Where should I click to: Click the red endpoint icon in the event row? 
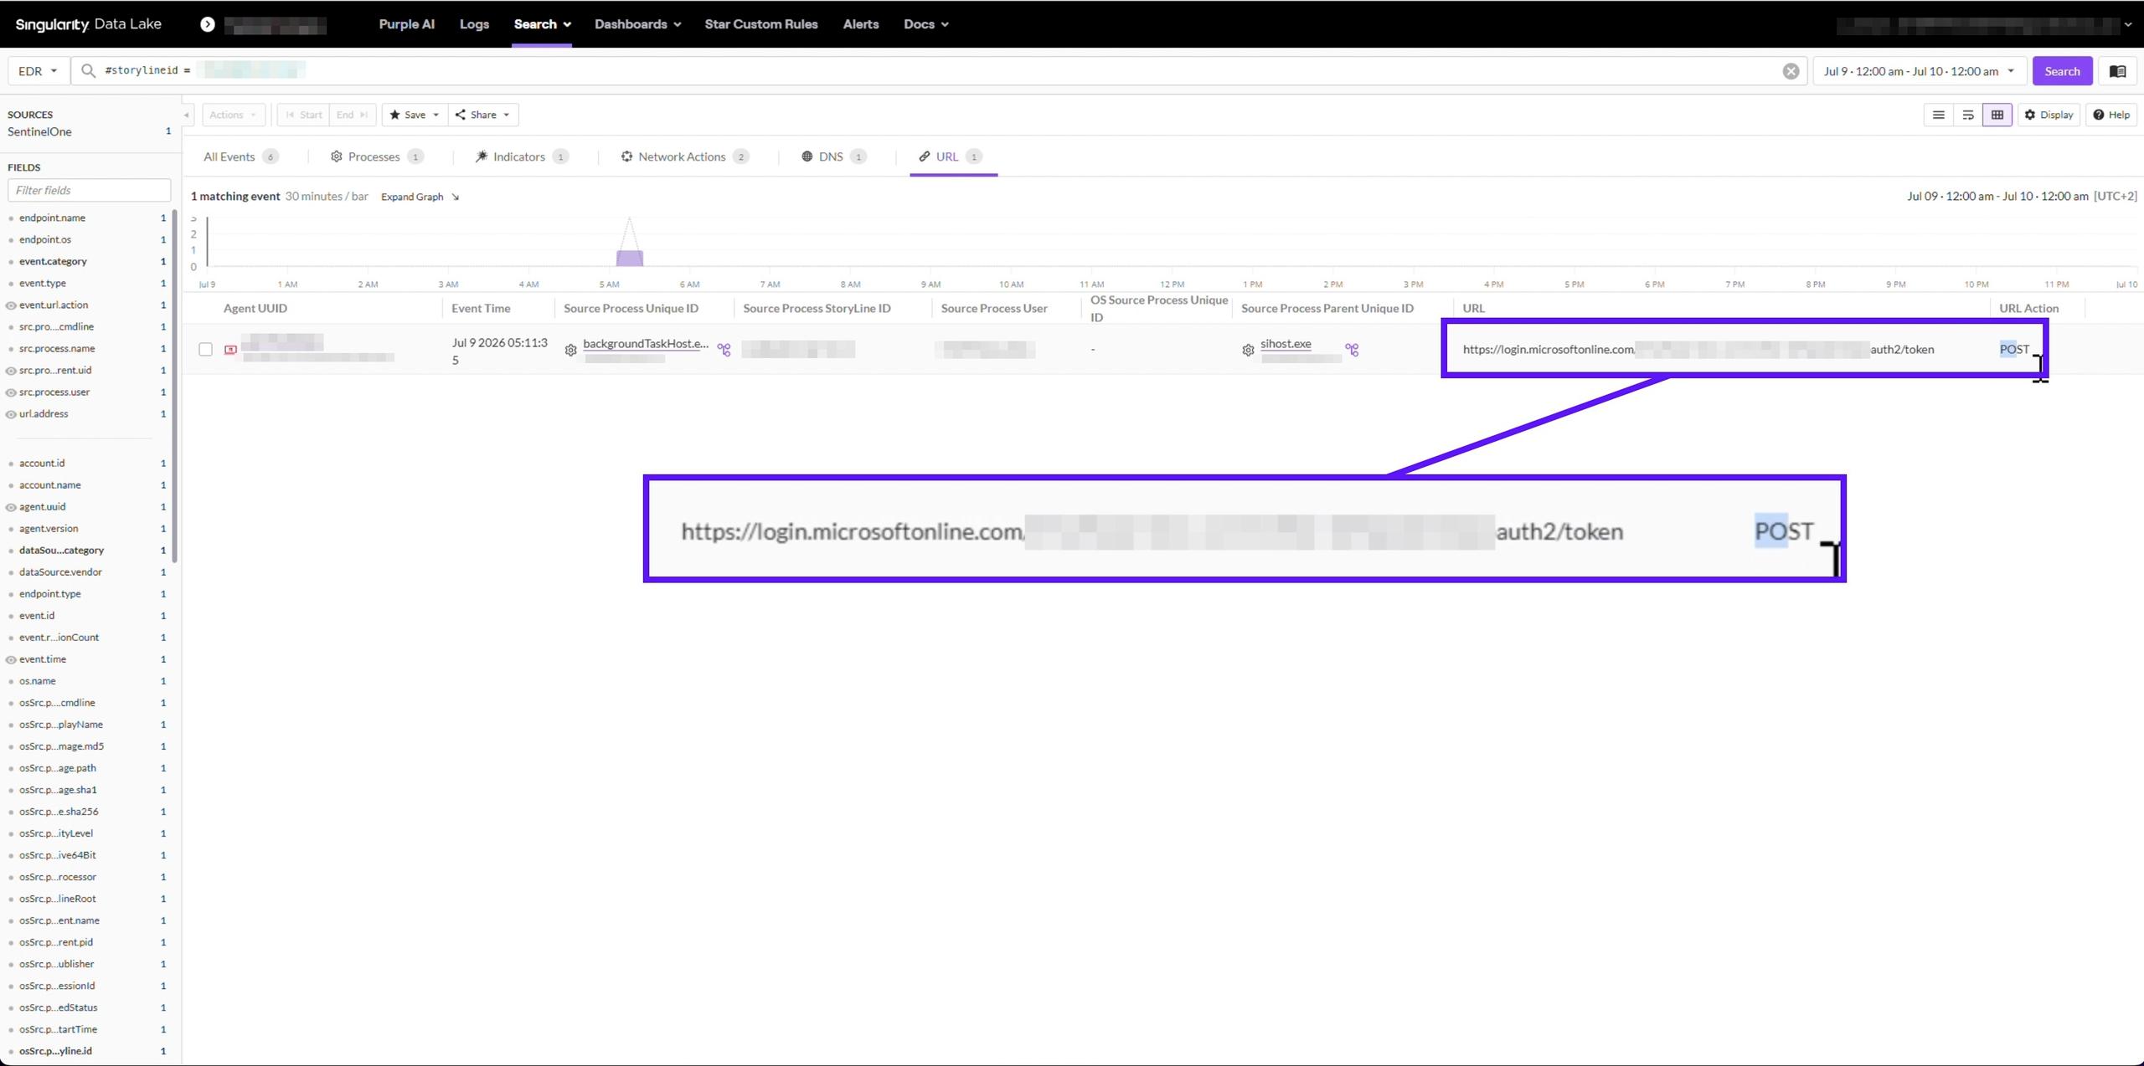click(x=230, y=350)
